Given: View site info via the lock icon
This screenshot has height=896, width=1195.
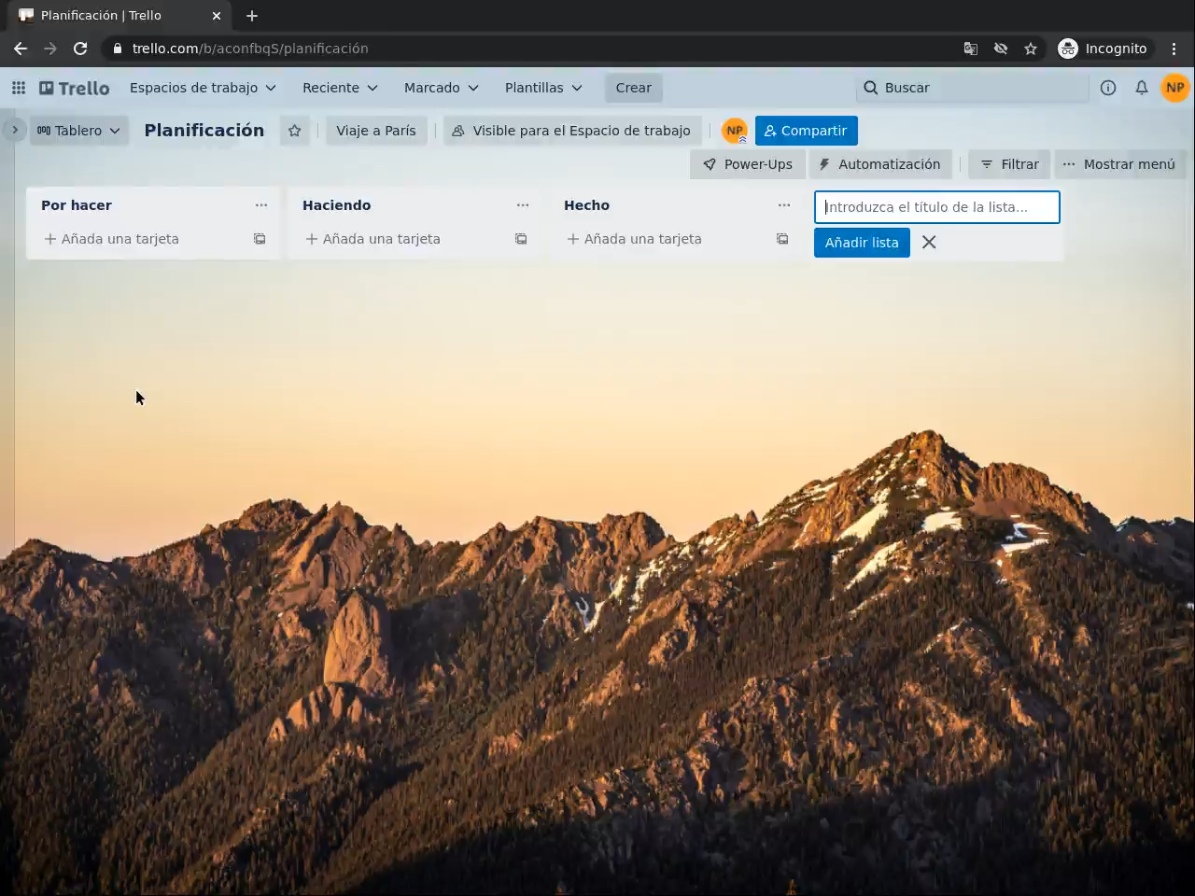Looking at the screenshot, I should (x=117, y=49).
